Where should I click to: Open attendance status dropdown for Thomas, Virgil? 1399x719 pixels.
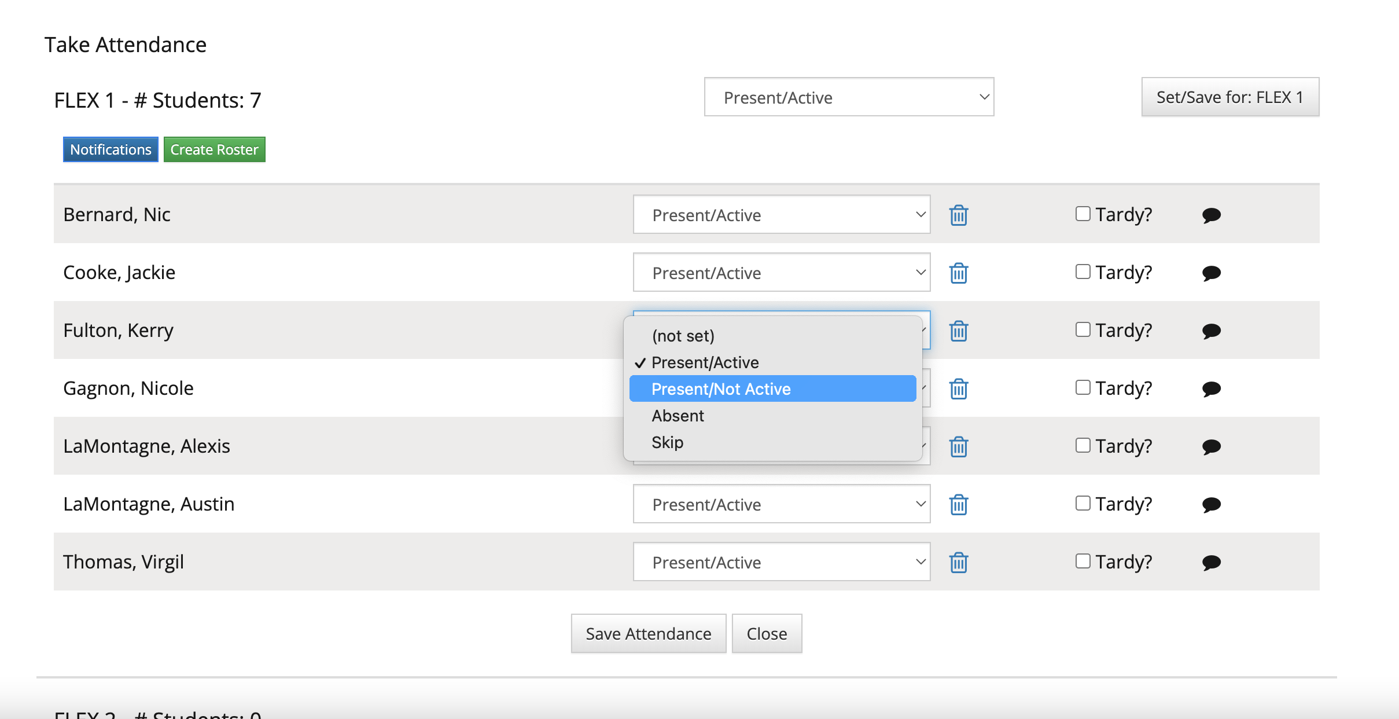pos(781,562)
